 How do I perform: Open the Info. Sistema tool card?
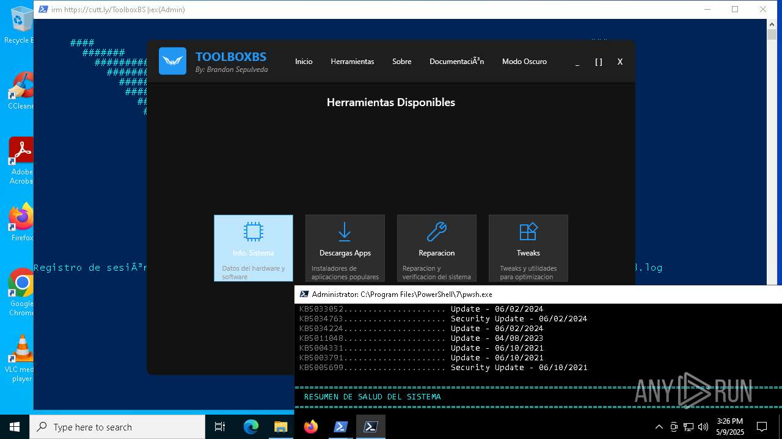click(253, 248)
